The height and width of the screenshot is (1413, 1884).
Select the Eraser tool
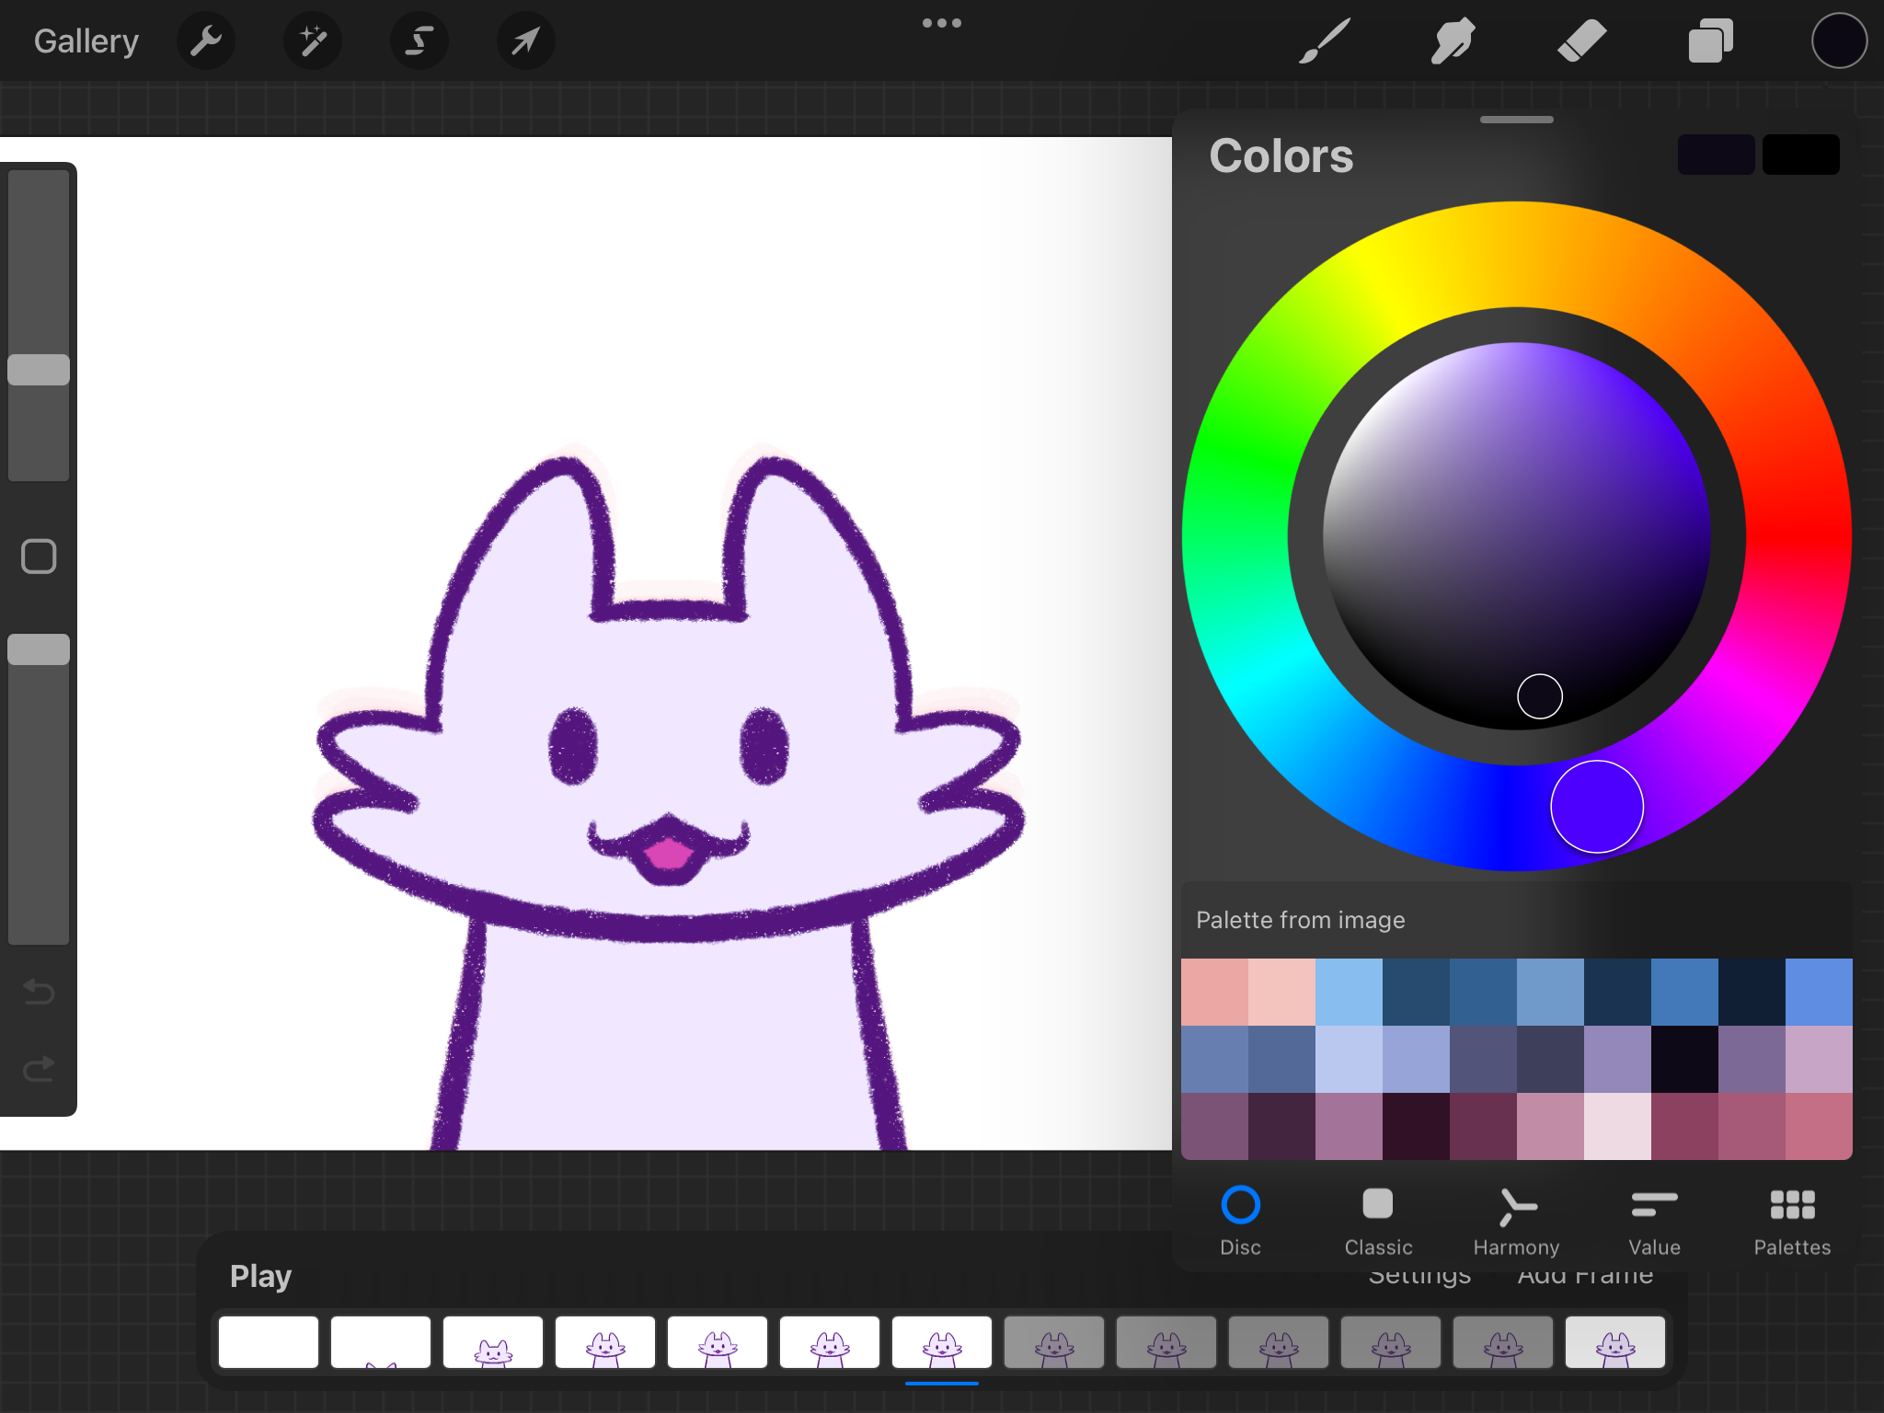[1581, 40]
